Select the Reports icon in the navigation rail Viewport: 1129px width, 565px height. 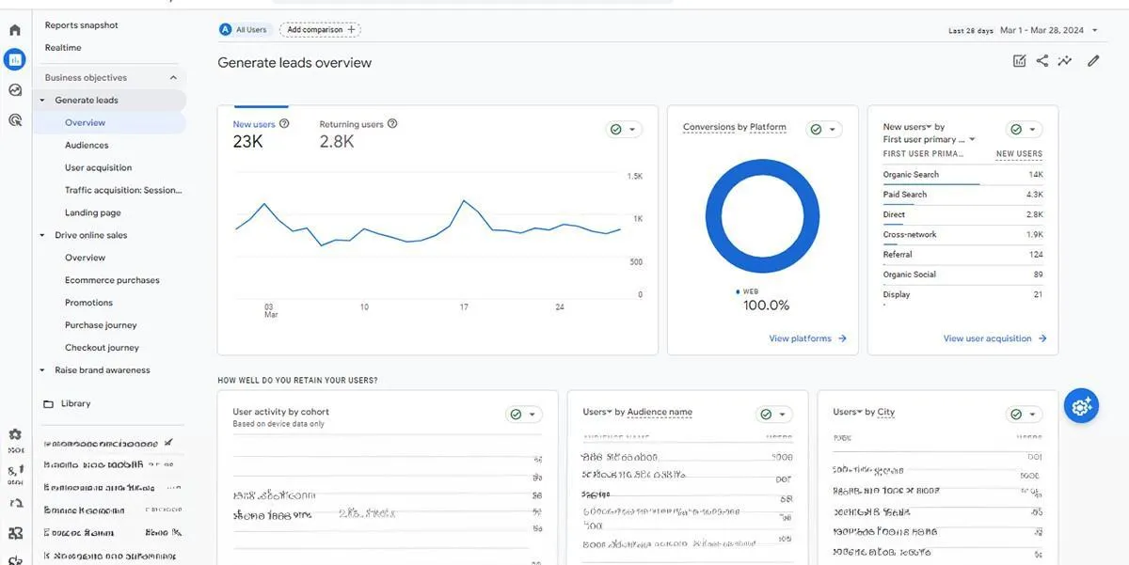pyautogui.click(x=14, y=58)
